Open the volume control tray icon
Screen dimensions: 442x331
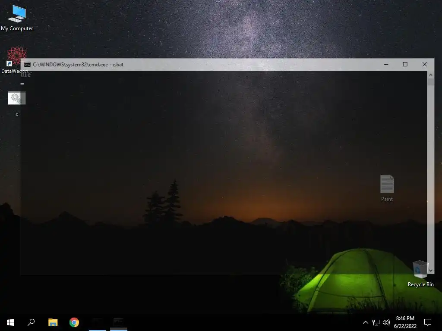point(386,322)
